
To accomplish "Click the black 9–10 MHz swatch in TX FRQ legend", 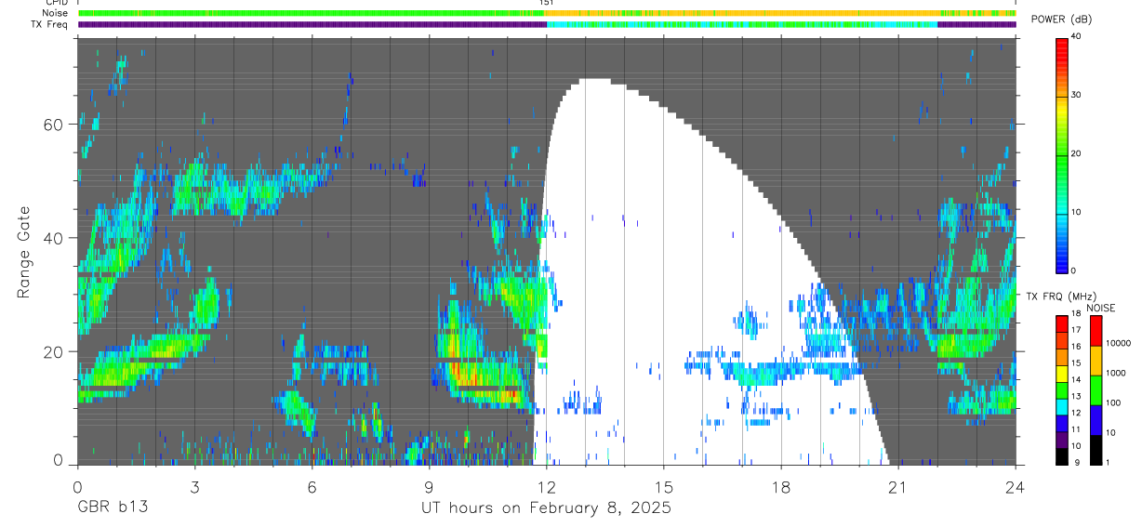I will (x=1063, y=456).
